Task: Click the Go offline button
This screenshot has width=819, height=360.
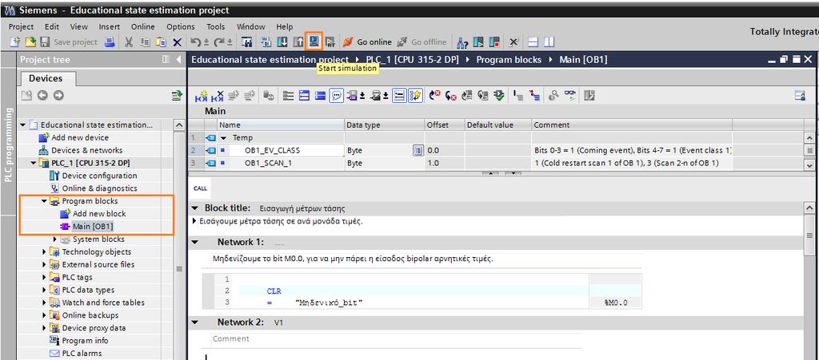Action: click(422, 42)
